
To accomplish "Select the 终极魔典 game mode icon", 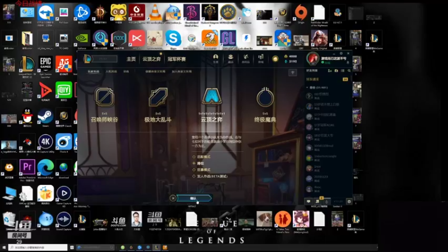I will click(265, 97).
